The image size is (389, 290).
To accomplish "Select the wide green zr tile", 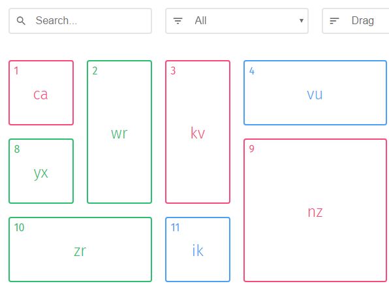I will 80,250.
